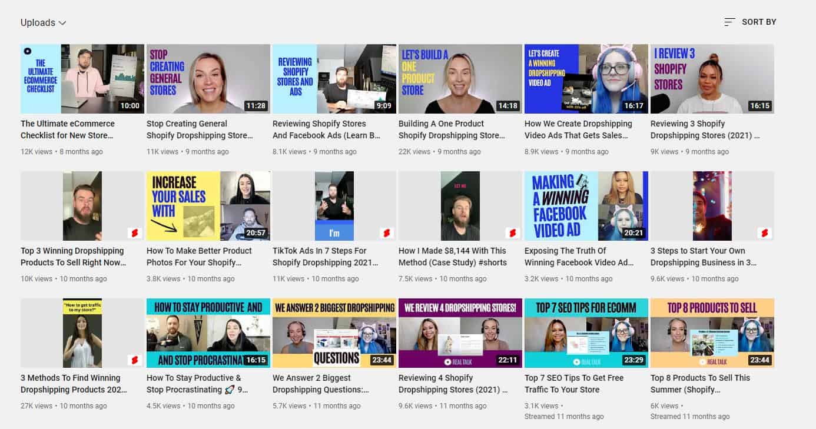Open the 'How to get traffic to my store' short

(x=82, y=333)
